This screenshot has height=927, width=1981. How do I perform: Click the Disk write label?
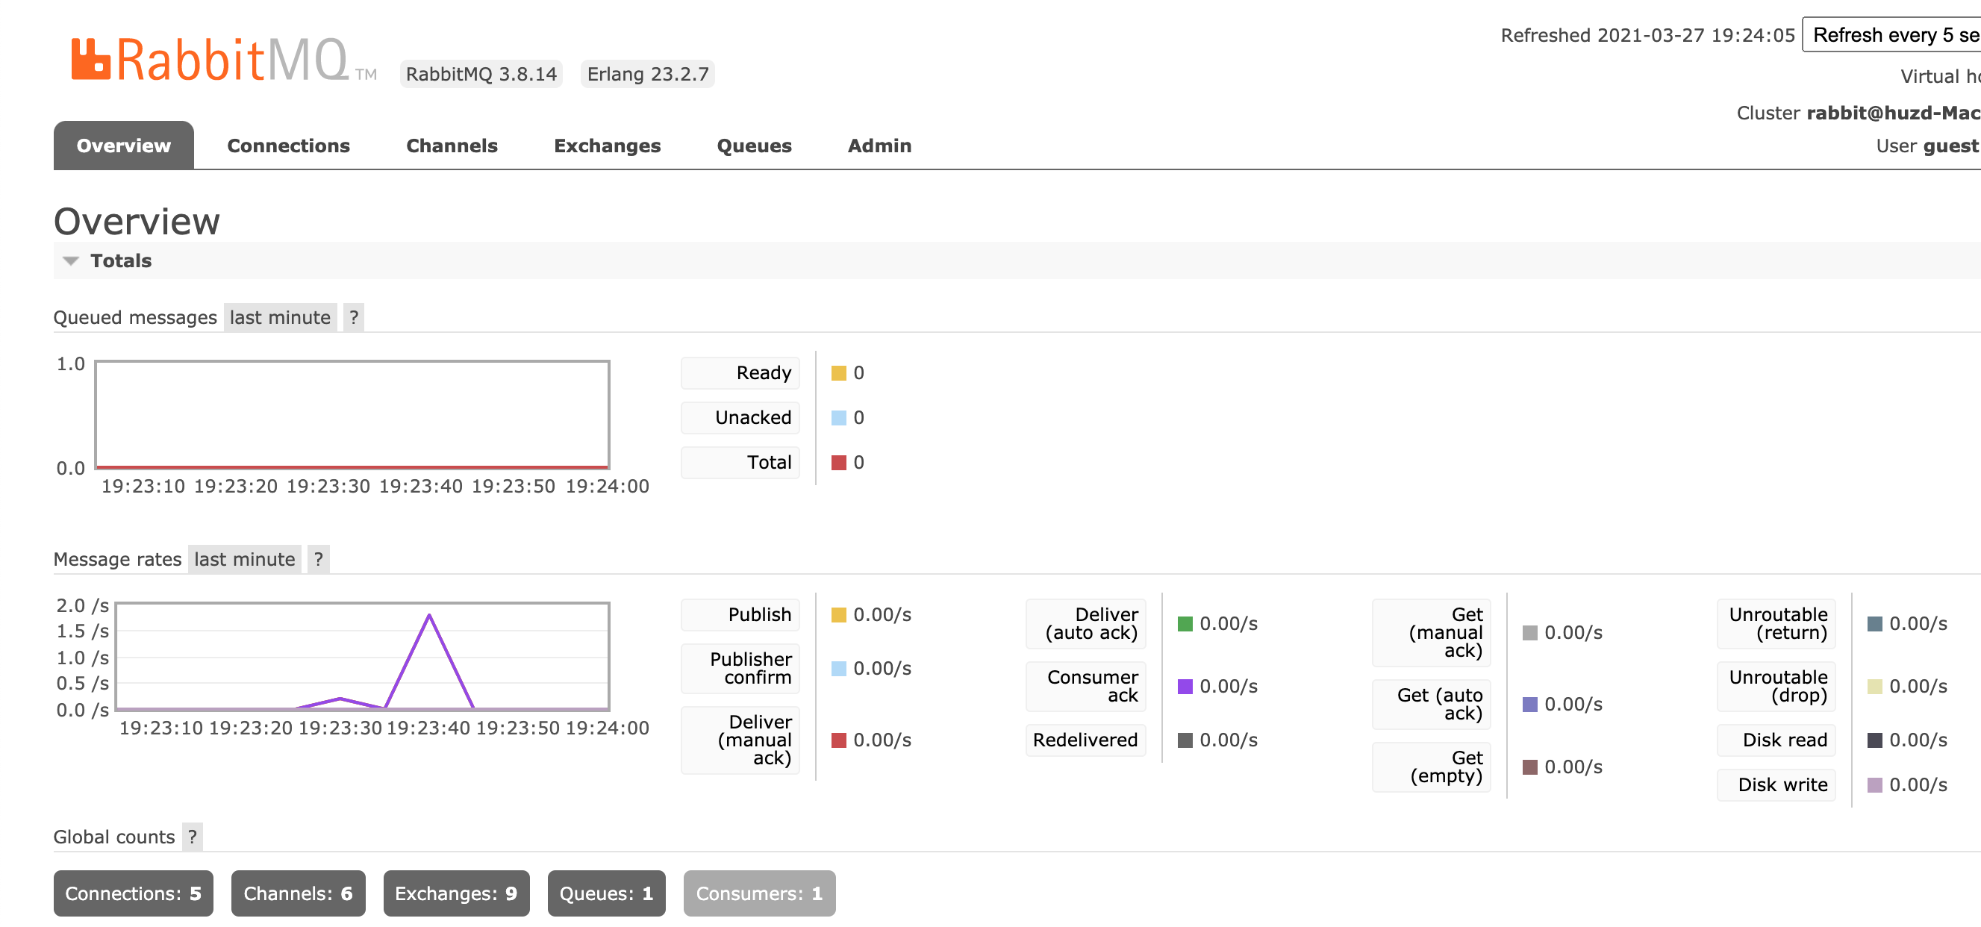click(1776, 784)
